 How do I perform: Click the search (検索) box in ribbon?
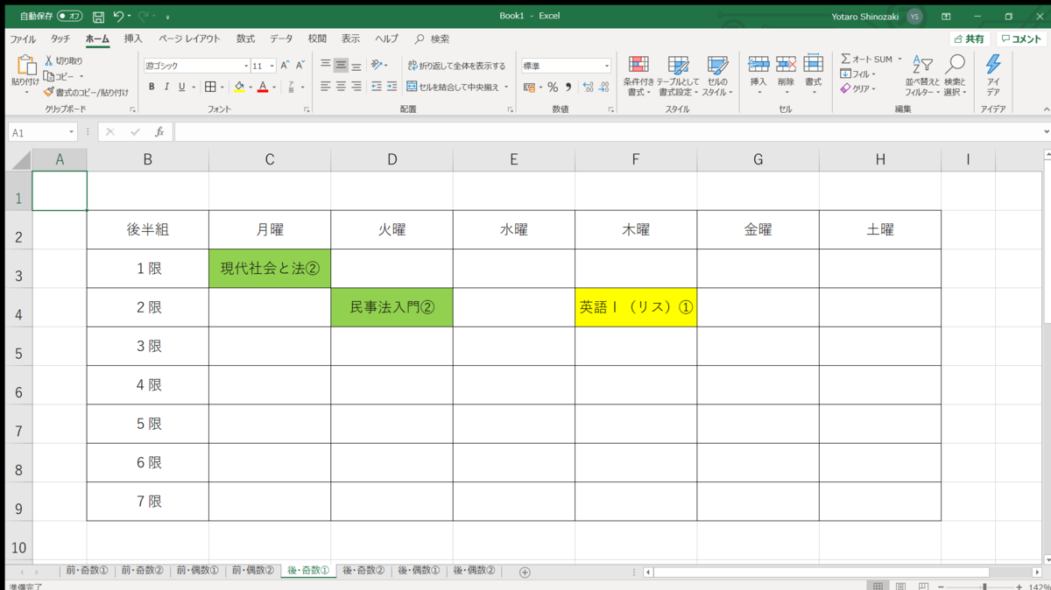[x=434, y=39]
